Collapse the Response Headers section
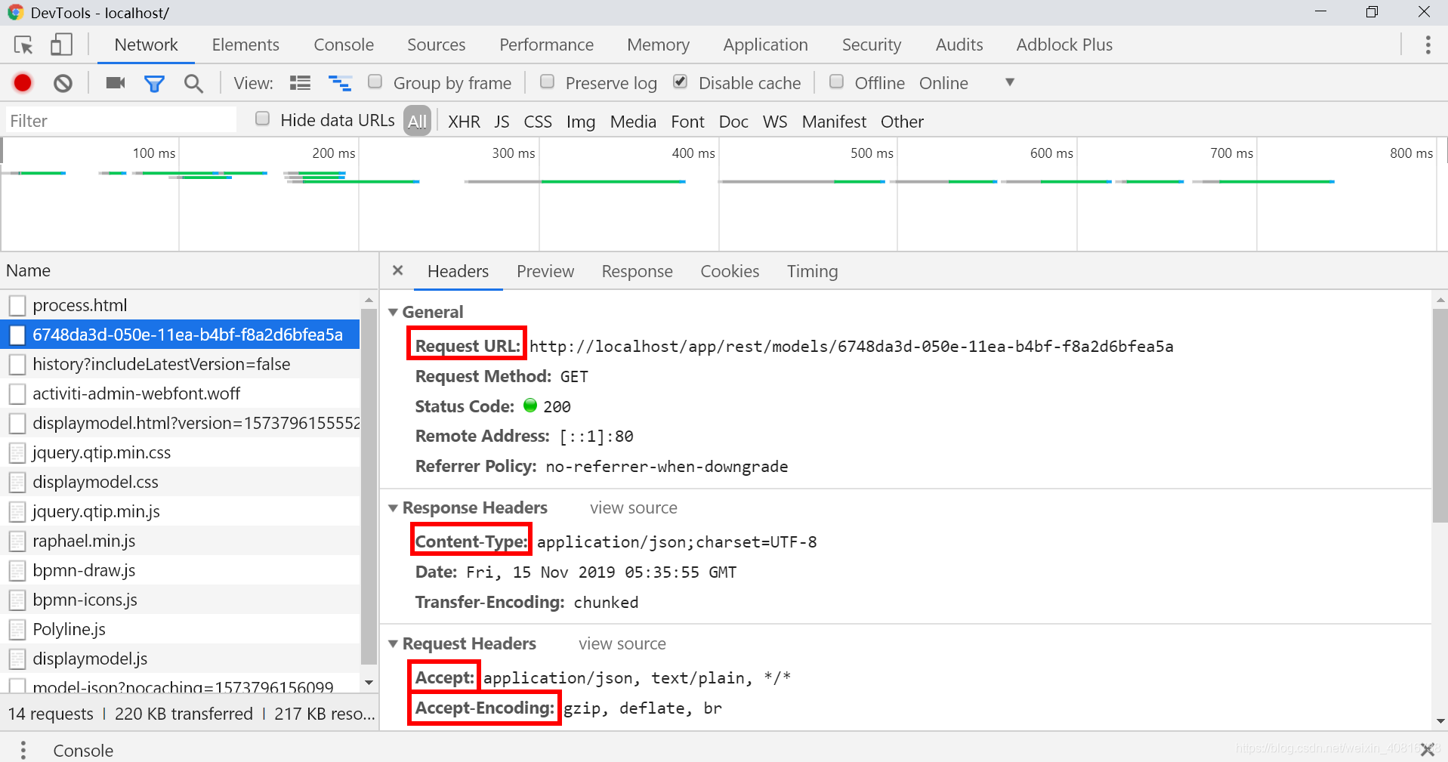Viewport: 1448px width, 762px height. click(394, 508)
